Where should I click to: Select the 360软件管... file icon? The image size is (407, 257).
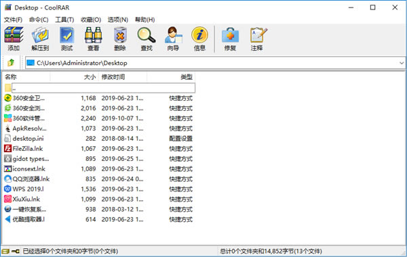[7, 118]
